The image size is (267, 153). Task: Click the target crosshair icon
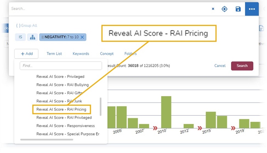pyautogui.click(x=224, y=9)
